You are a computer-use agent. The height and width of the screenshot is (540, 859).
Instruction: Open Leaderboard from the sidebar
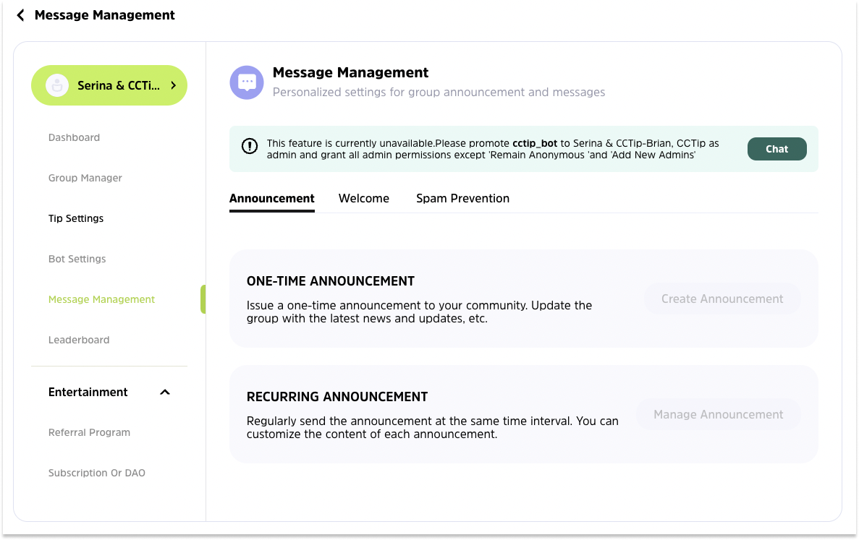[x=79, y=340]
